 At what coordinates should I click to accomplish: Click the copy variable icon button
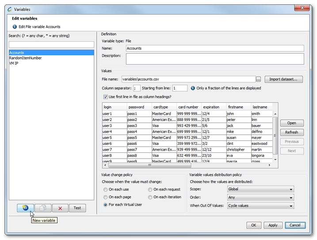(43, 208)
